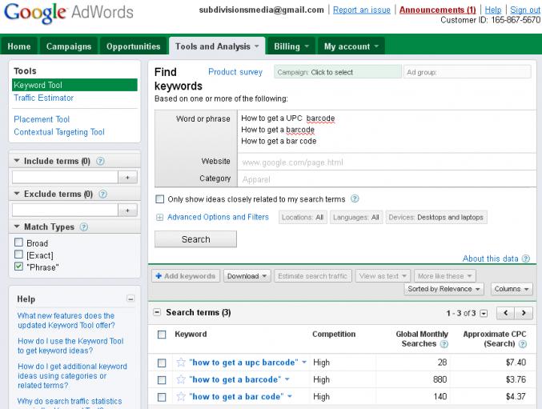542x409 pixels.
Task: Enable the Broad match type checkbox
Action: pyautogui.click(x=19, y=243)
